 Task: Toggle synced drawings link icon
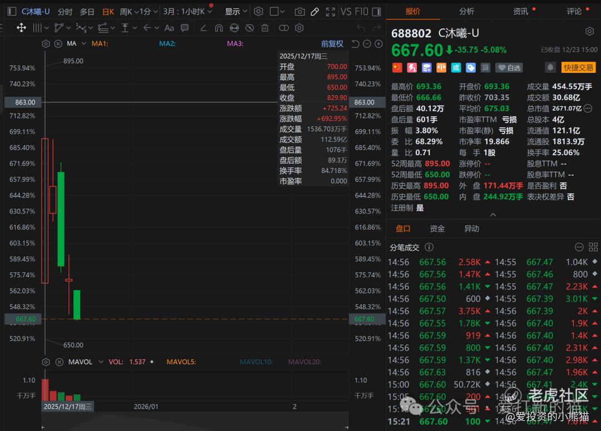(234, 28)
